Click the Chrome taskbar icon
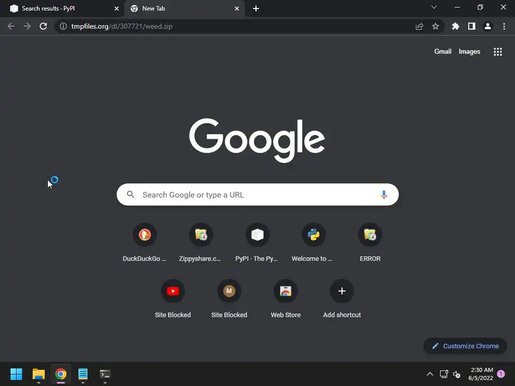Screen dimensions: 515x386 [x=61, y=374]
